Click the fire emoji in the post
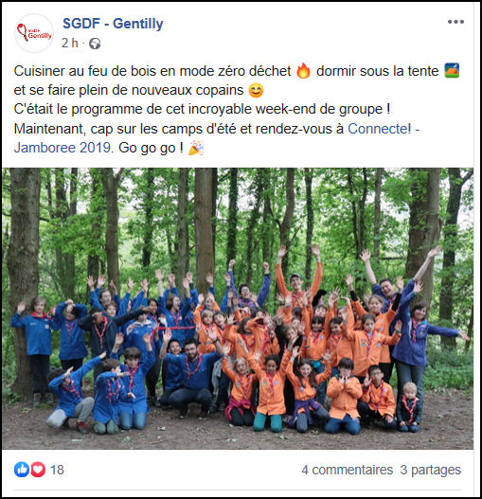Screen dimensions: 482x499 (303, 71)
